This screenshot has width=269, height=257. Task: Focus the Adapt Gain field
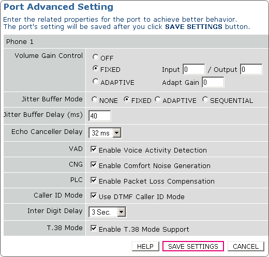pos(213,82)
